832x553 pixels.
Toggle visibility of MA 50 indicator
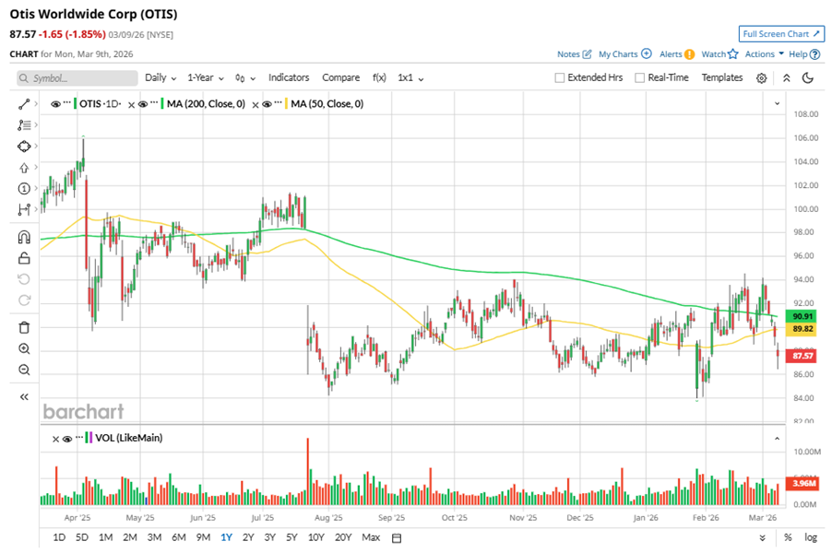click(267, 104)
